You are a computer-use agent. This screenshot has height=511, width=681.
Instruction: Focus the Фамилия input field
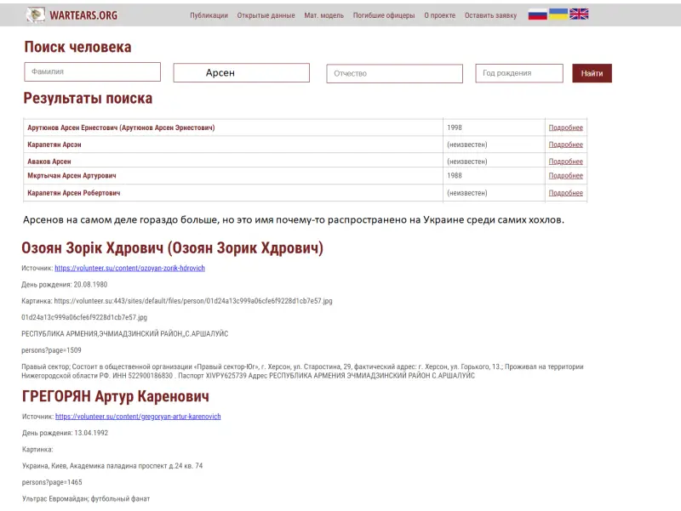pyautogui.click(x=92, y=72)
